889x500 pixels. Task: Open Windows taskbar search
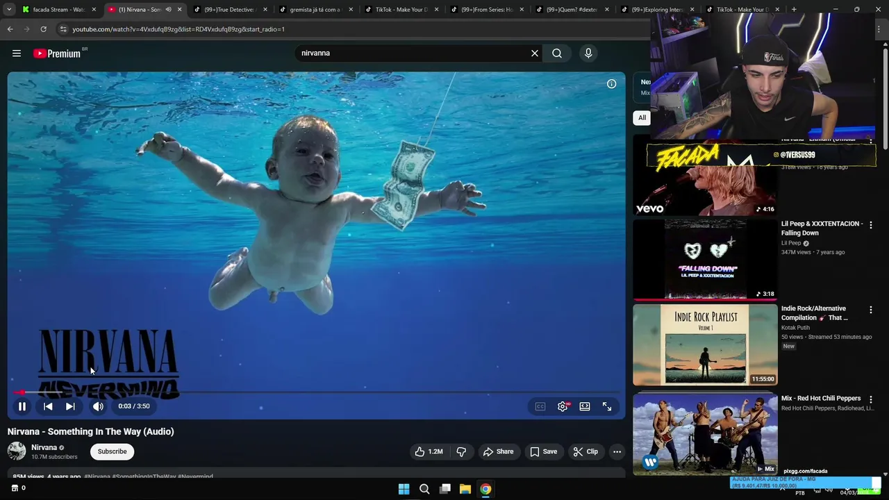click(424, 489)
